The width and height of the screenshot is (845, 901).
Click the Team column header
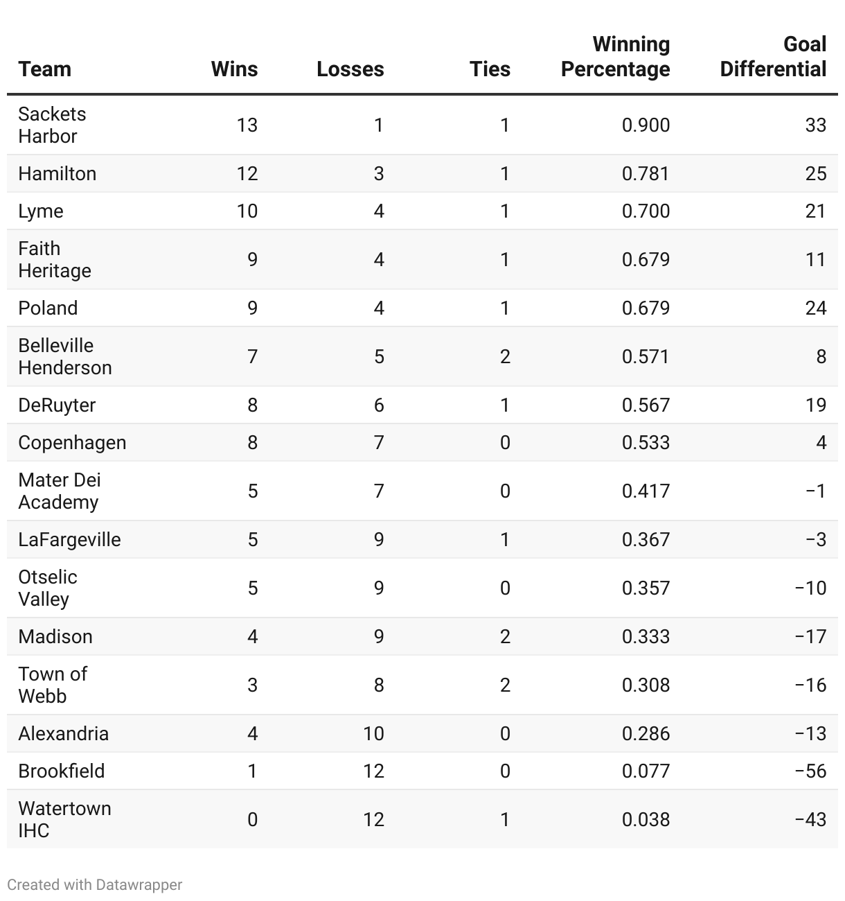tap(45, 69)
